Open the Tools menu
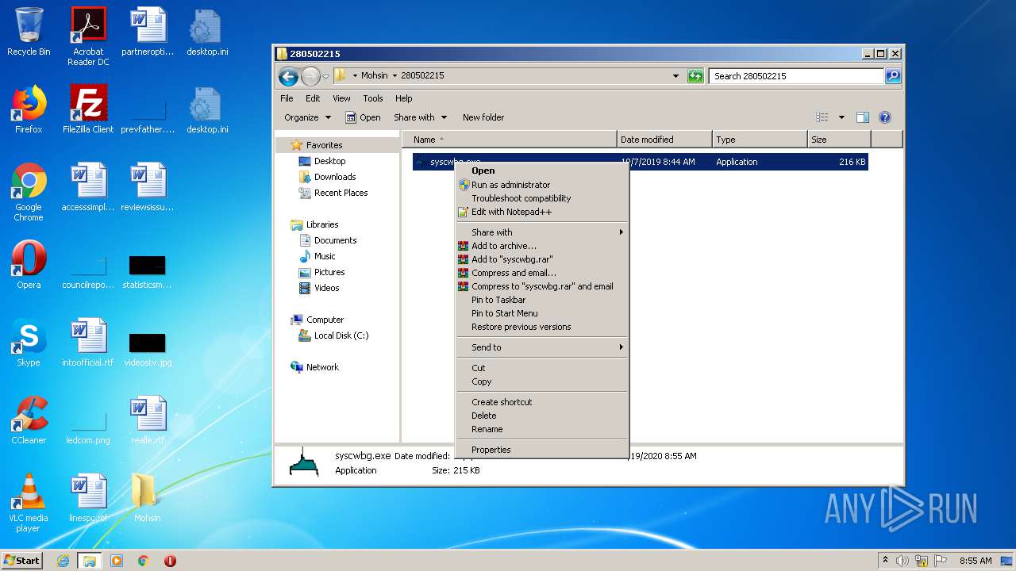This screenshot has height=571, width=1016. pos(373,98)
